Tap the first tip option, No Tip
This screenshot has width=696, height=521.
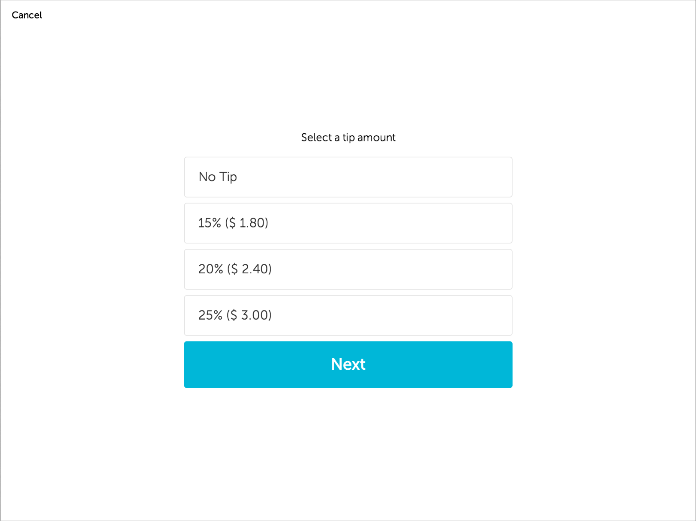tap(348, 177)
